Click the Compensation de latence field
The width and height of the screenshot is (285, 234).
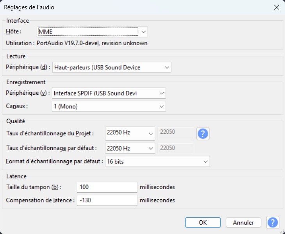point(107,200)
